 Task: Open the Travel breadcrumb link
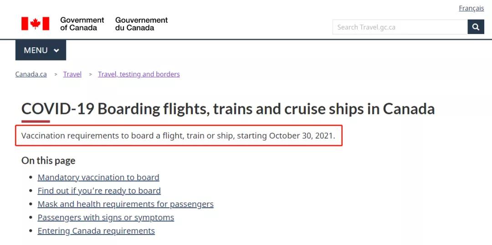(x=72, y=74)
